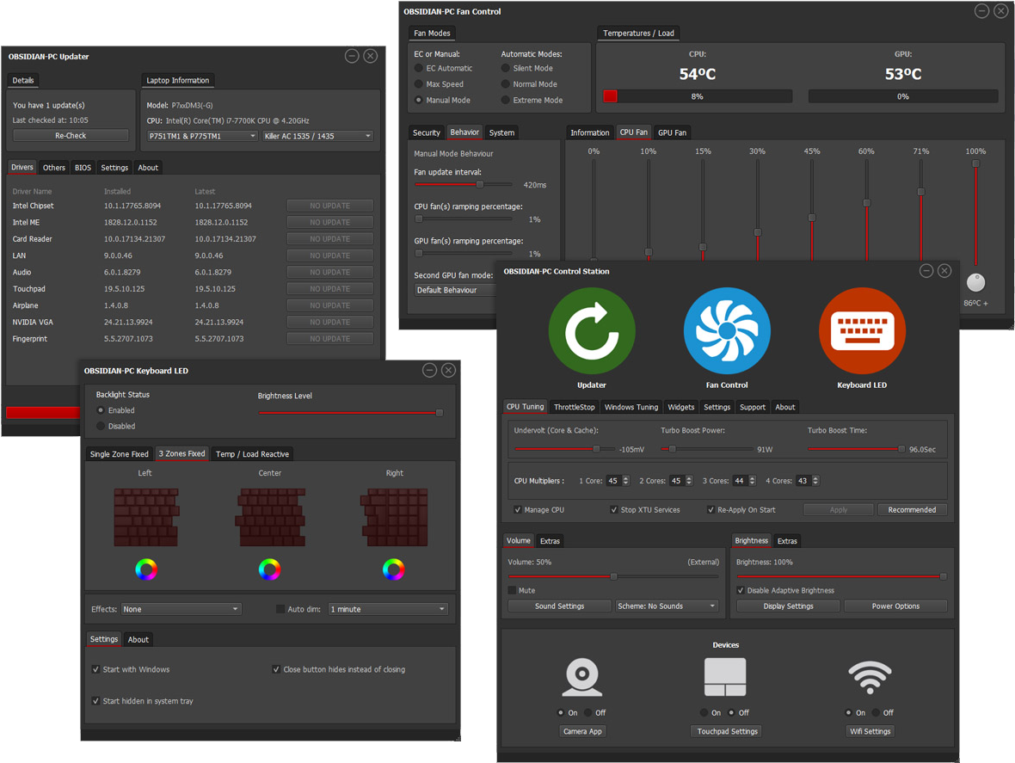Click the webcam icon under Devices

[x=581, y=678]
